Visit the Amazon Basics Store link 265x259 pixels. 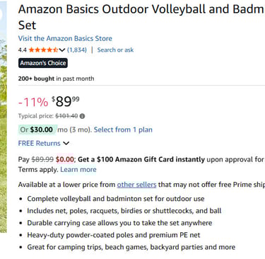click(x=65, y=38)
